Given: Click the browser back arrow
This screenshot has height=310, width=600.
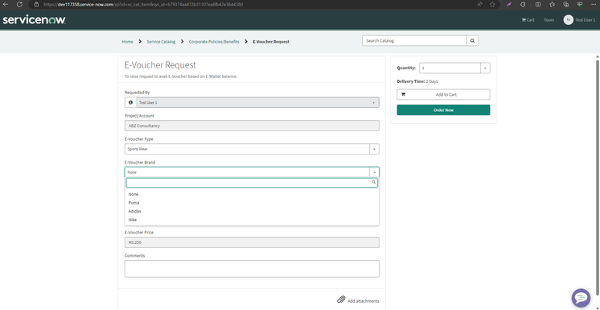Looking at the screenshot, I should point(6,5).
